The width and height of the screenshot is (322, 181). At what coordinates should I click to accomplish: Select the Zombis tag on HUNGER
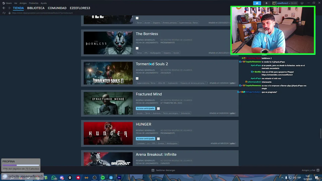[x=161, y=143]
